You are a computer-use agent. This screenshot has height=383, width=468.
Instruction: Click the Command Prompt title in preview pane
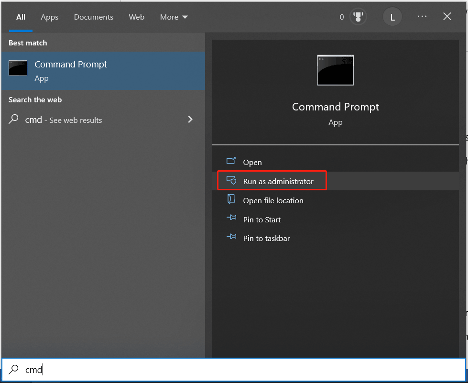[335, 107]
